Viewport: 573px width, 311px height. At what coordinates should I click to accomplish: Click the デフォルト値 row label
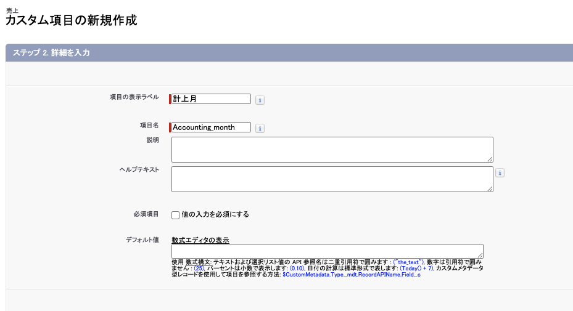[142, 240]
